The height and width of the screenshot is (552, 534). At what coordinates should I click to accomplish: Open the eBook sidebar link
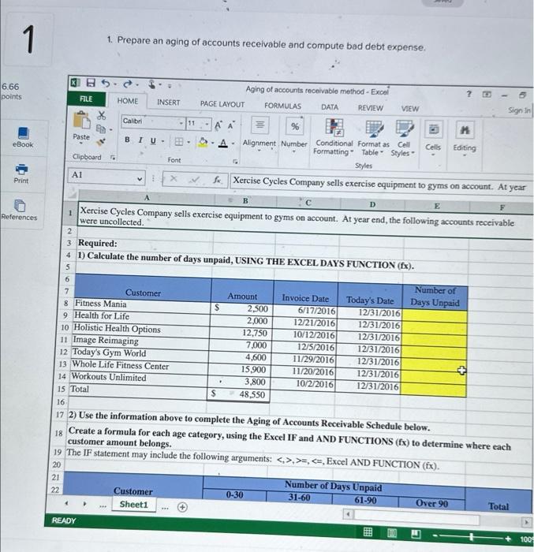click(23, 137)
